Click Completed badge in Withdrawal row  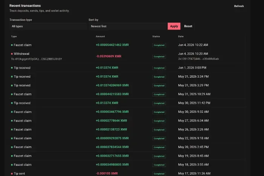(159, 56)
